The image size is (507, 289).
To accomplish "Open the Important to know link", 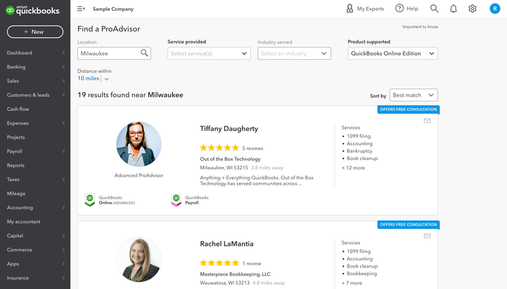I will point(420,27).
